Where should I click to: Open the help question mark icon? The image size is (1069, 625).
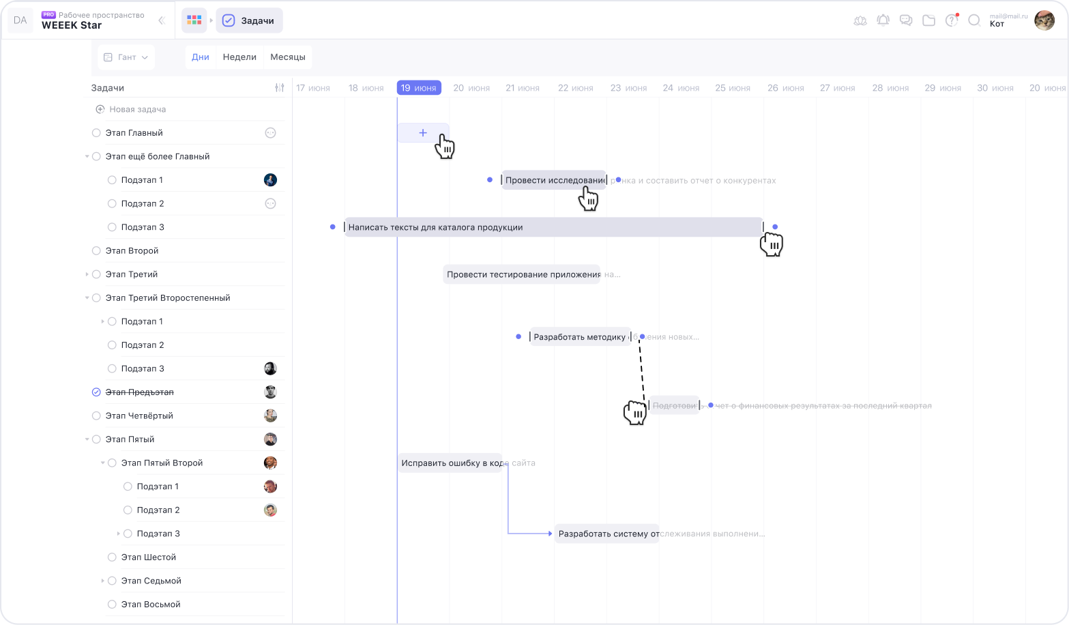click(x=951, y=20)
